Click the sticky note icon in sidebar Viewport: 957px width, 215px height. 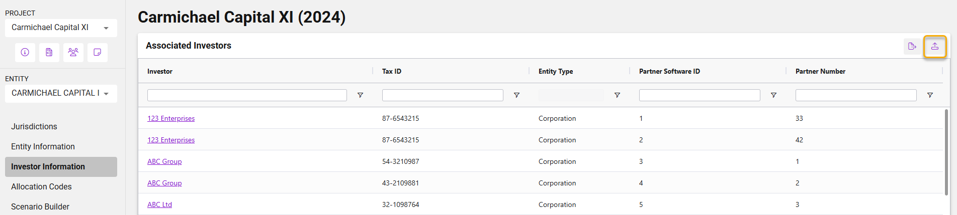pos(98,52)
